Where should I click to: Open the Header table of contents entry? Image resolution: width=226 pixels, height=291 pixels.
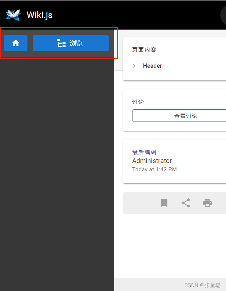coord(152,66)
